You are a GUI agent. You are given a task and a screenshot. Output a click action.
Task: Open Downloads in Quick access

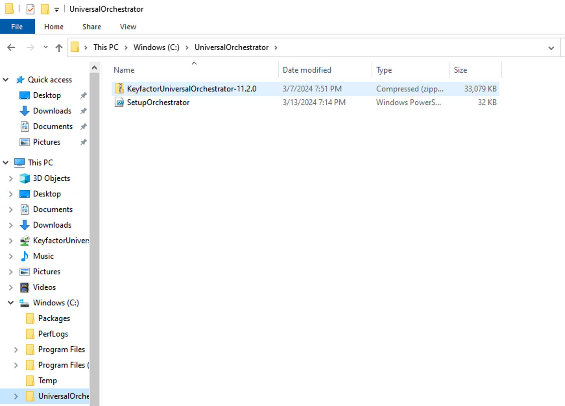point(52,111)
